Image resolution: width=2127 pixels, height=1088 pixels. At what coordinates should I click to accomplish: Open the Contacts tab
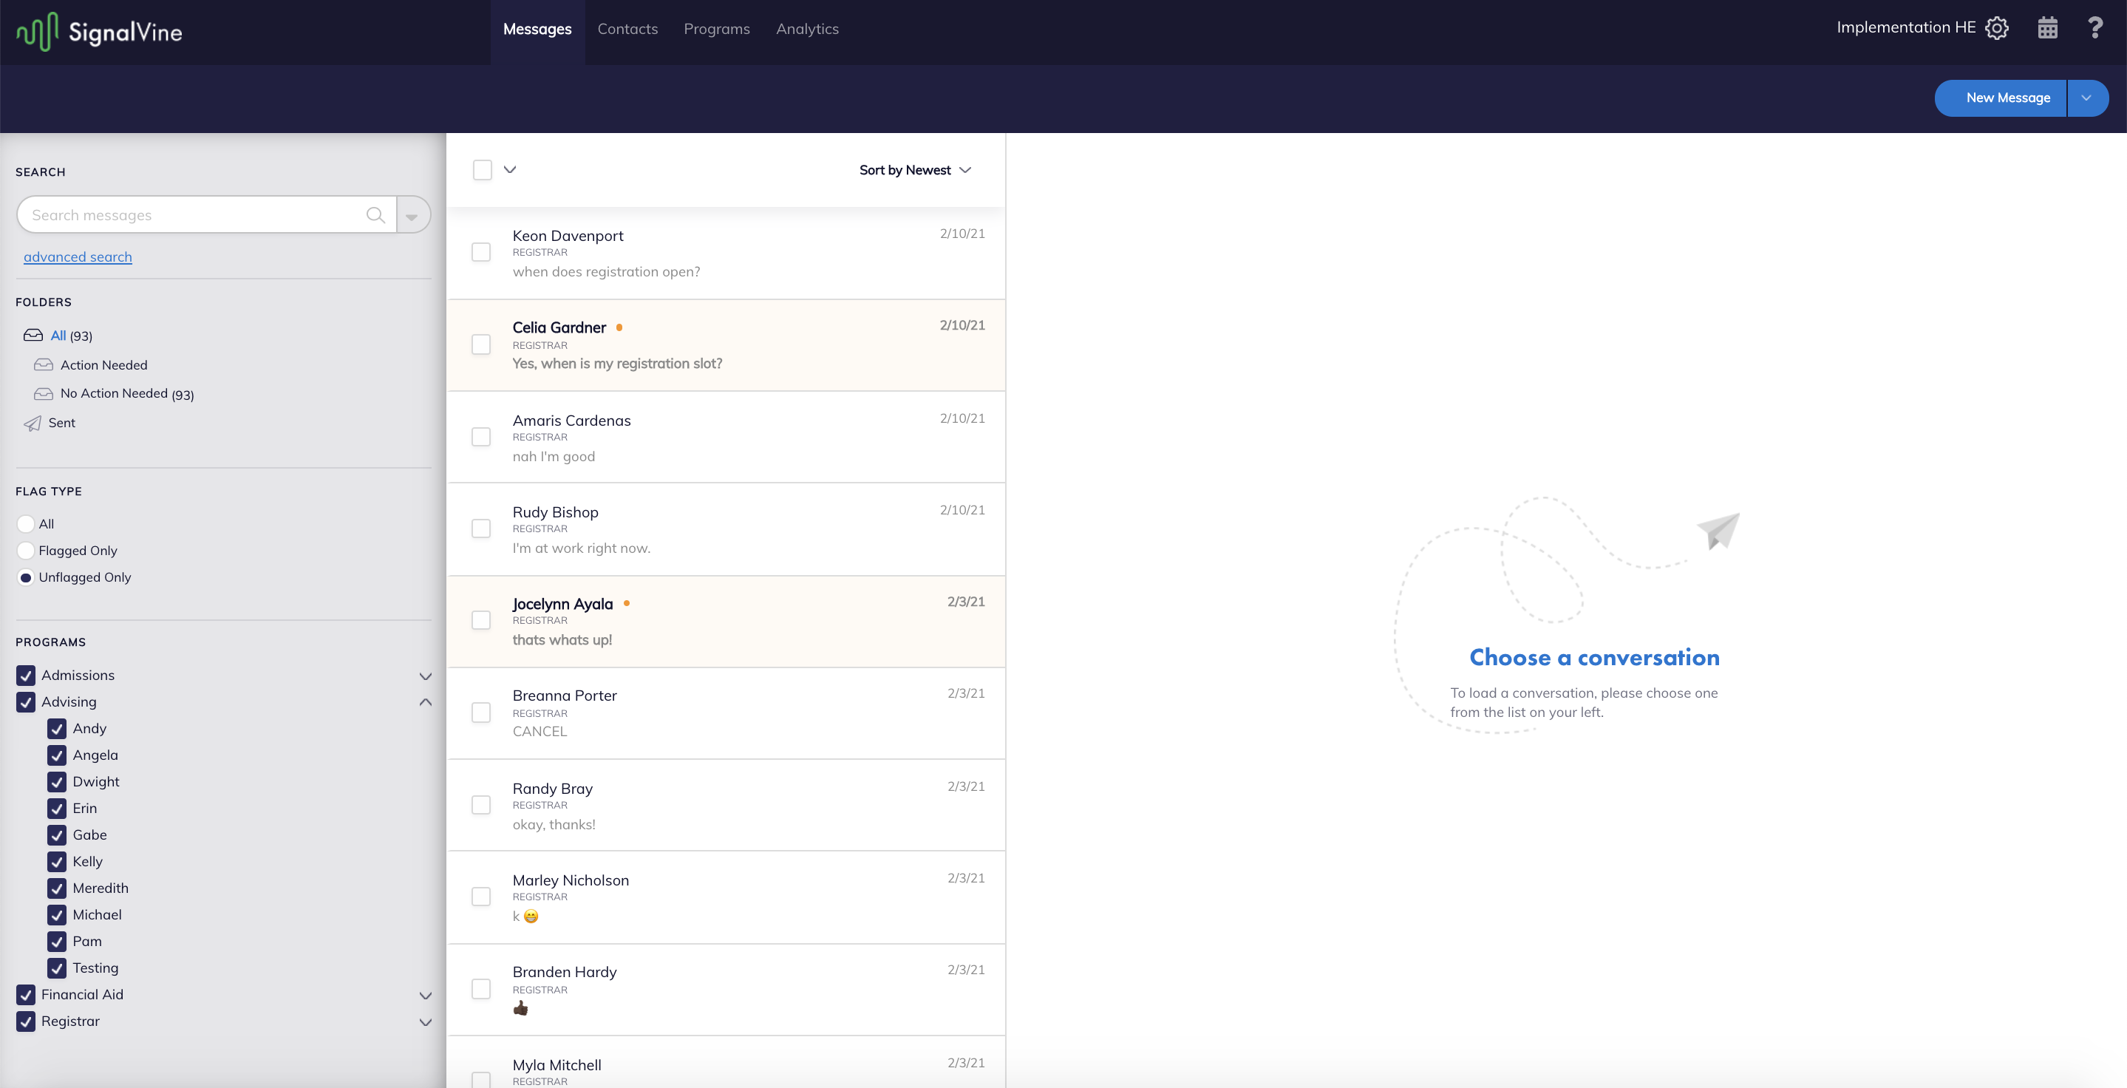627,29
